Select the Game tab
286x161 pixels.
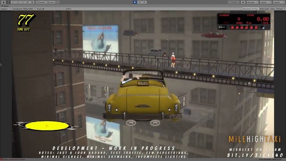point(5,6)
